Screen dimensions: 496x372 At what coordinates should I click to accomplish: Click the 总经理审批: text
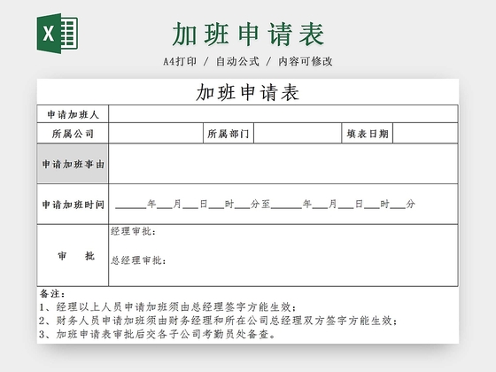(138, 260)
